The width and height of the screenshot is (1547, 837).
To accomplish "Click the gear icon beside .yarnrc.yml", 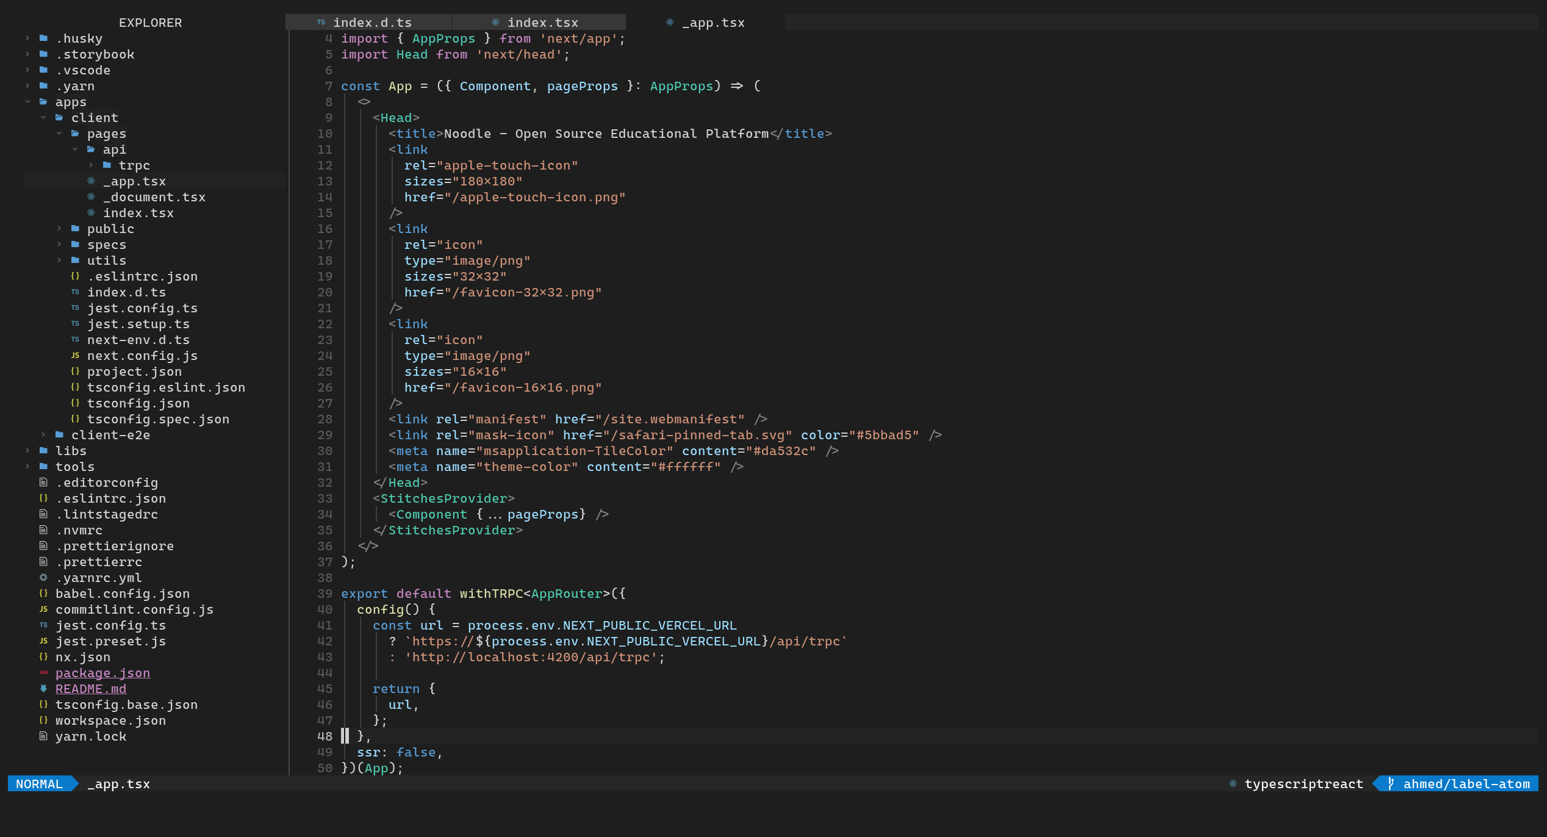I will click(43, 578).
